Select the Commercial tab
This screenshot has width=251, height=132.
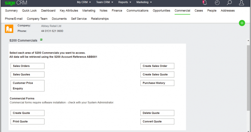(182, 10)
